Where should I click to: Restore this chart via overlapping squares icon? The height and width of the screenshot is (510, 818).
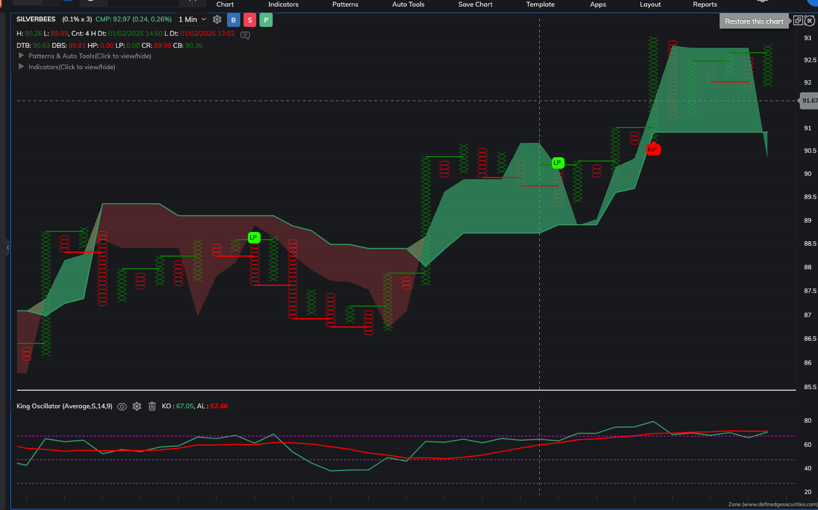coord(798,20)
